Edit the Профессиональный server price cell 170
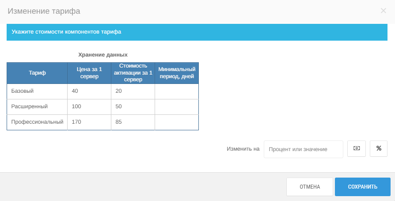Image resolution: width=395 pixels, height=201 pixels. pyautogui.click(x=89, y=122)
